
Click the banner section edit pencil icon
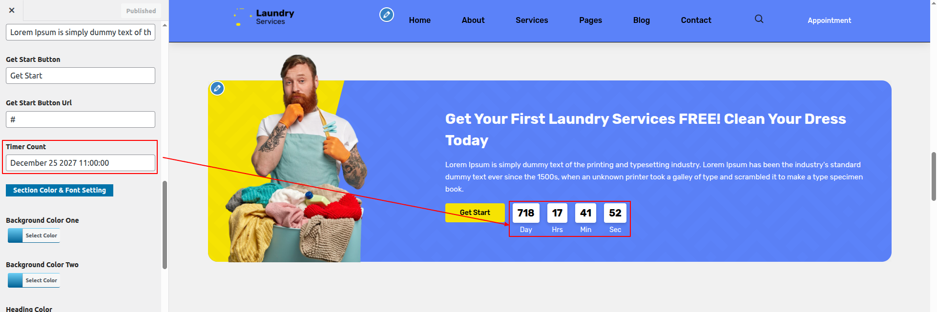217,88
